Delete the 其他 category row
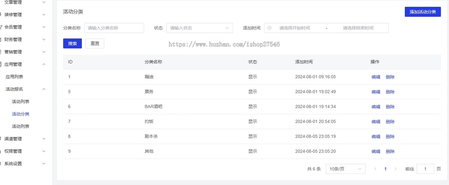 pyautogui.click(x=390, y=151)
